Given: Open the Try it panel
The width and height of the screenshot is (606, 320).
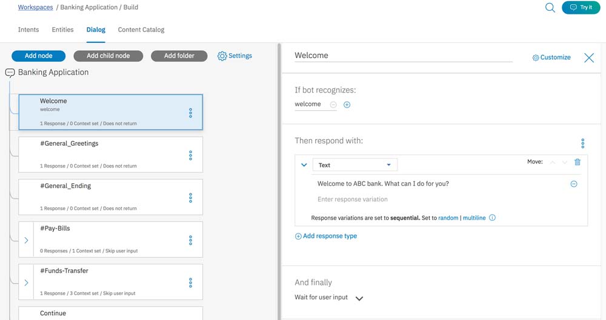Looking at the screenshot, I should click(581, 8).
